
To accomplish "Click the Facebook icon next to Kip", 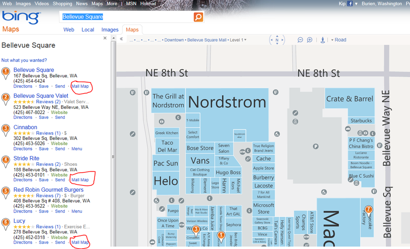I will point(350,4).
